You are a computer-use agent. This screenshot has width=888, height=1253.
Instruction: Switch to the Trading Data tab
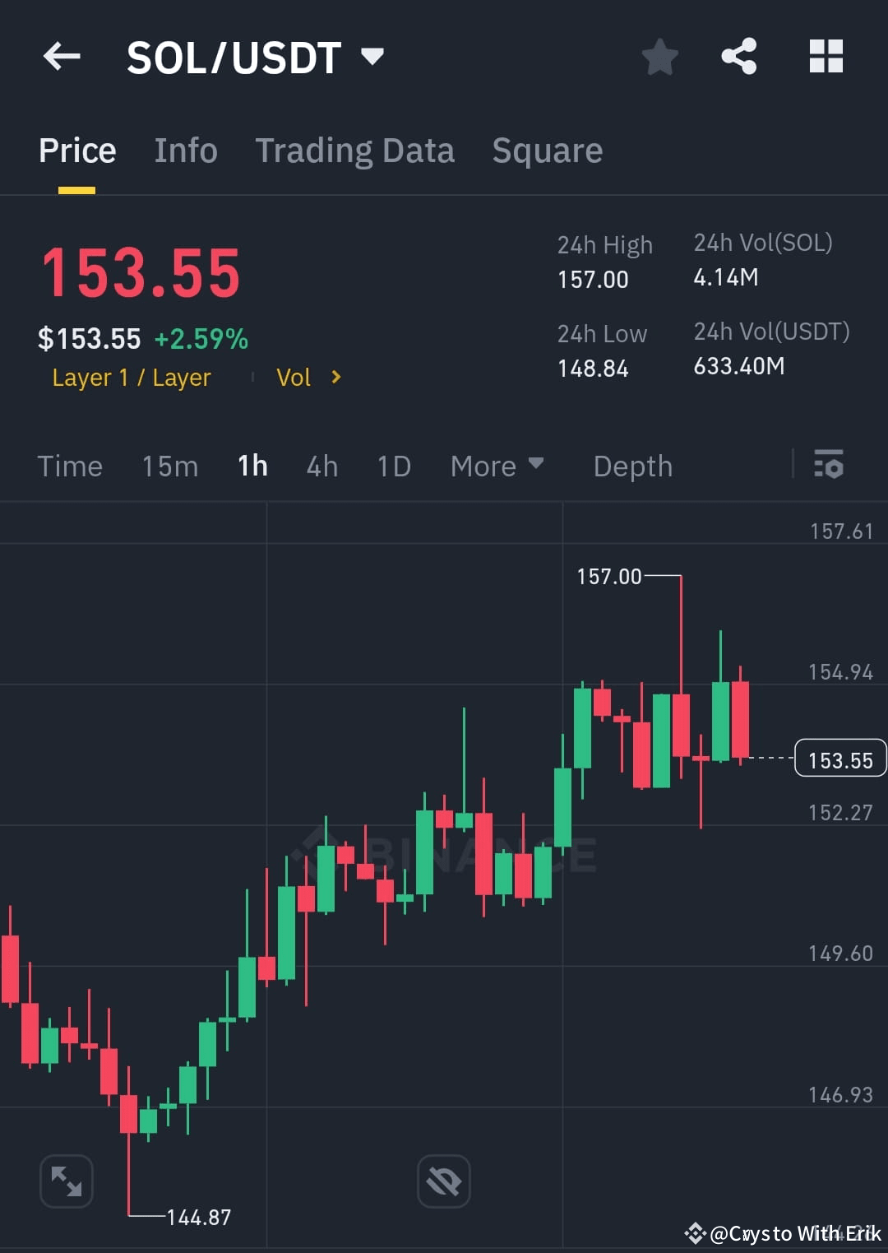point(355,150)
